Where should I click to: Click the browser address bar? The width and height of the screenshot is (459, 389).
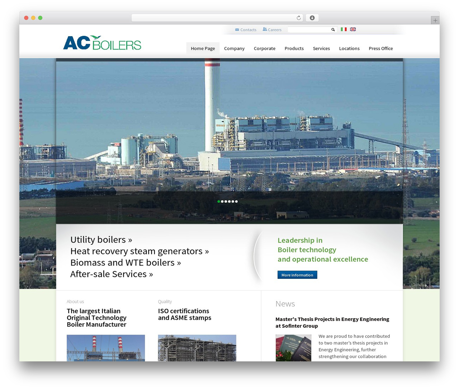point(217,18)
